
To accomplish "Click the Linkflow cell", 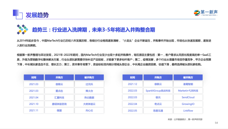I will 188,111.
